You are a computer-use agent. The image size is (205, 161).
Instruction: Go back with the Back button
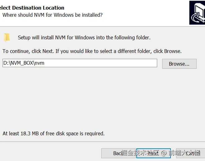(x=118, y=153)
